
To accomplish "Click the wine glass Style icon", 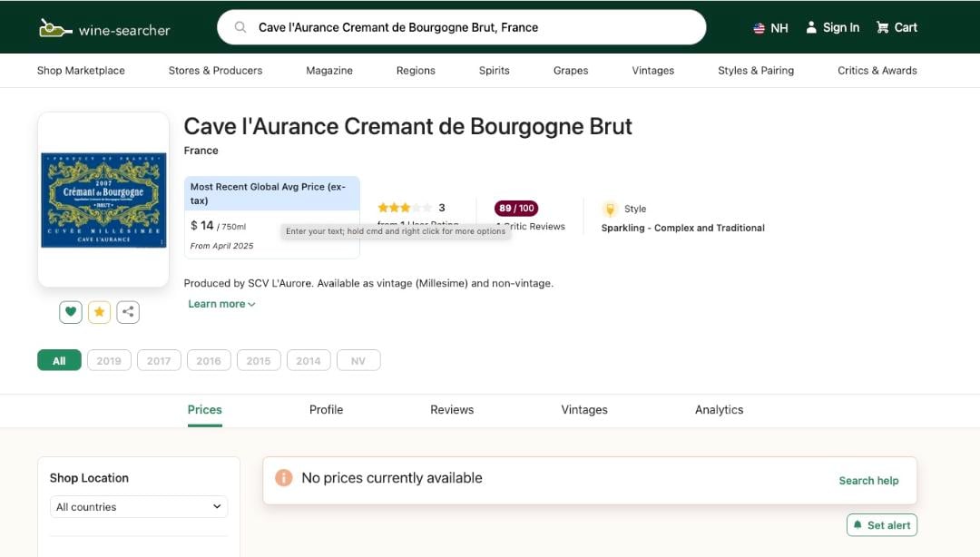I will click(x=610, y=209).
